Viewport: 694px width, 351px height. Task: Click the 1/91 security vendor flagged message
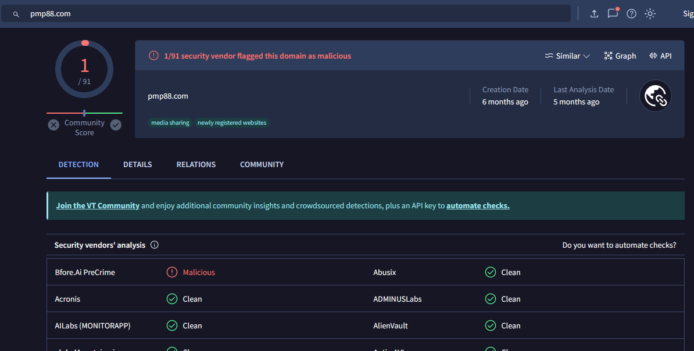pos(257,56)
